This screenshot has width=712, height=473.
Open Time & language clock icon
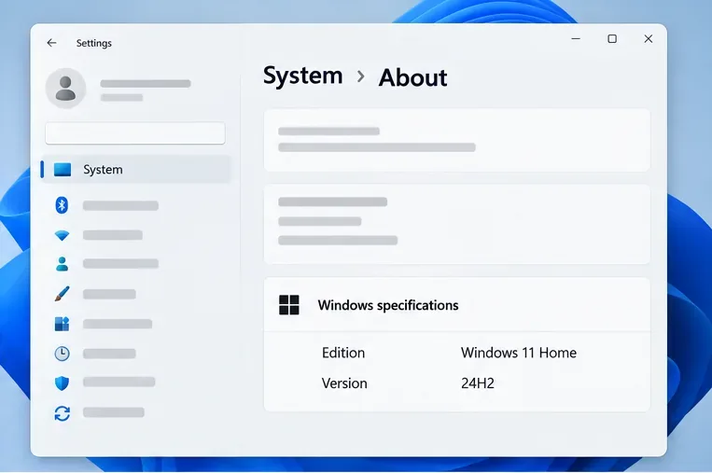[62, 354]
